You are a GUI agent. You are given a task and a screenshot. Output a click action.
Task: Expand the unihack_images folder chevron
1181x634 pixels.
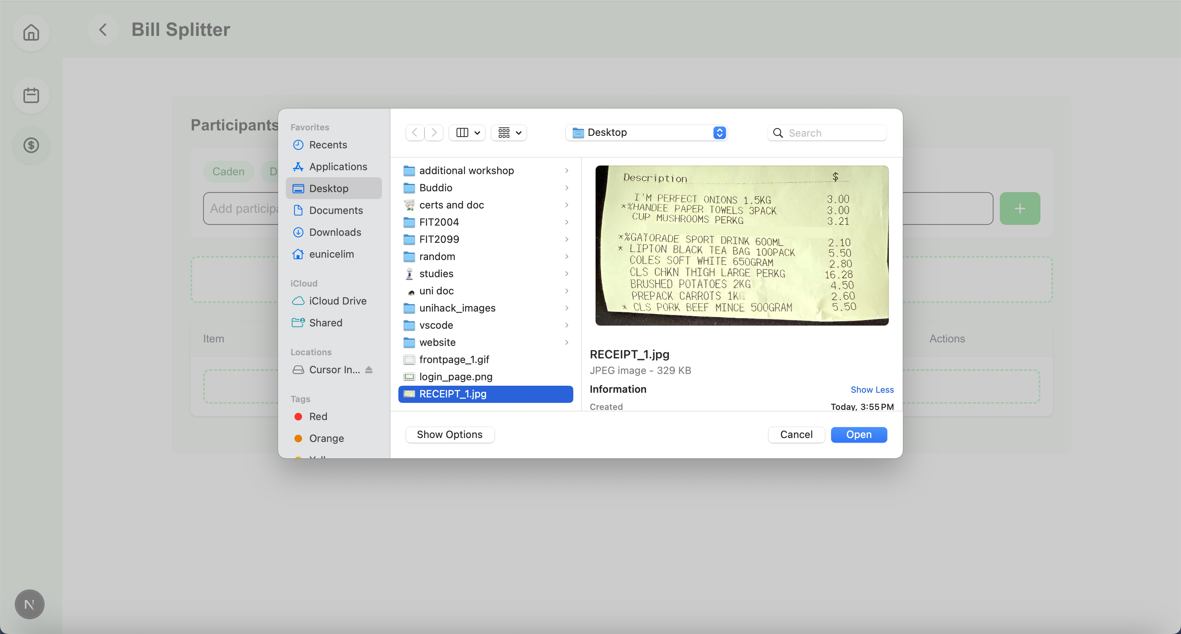(567, 308)
